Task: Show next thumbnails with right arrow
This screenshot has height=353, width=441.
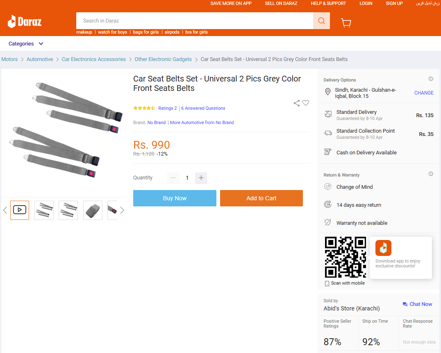Action: point(122,210)
